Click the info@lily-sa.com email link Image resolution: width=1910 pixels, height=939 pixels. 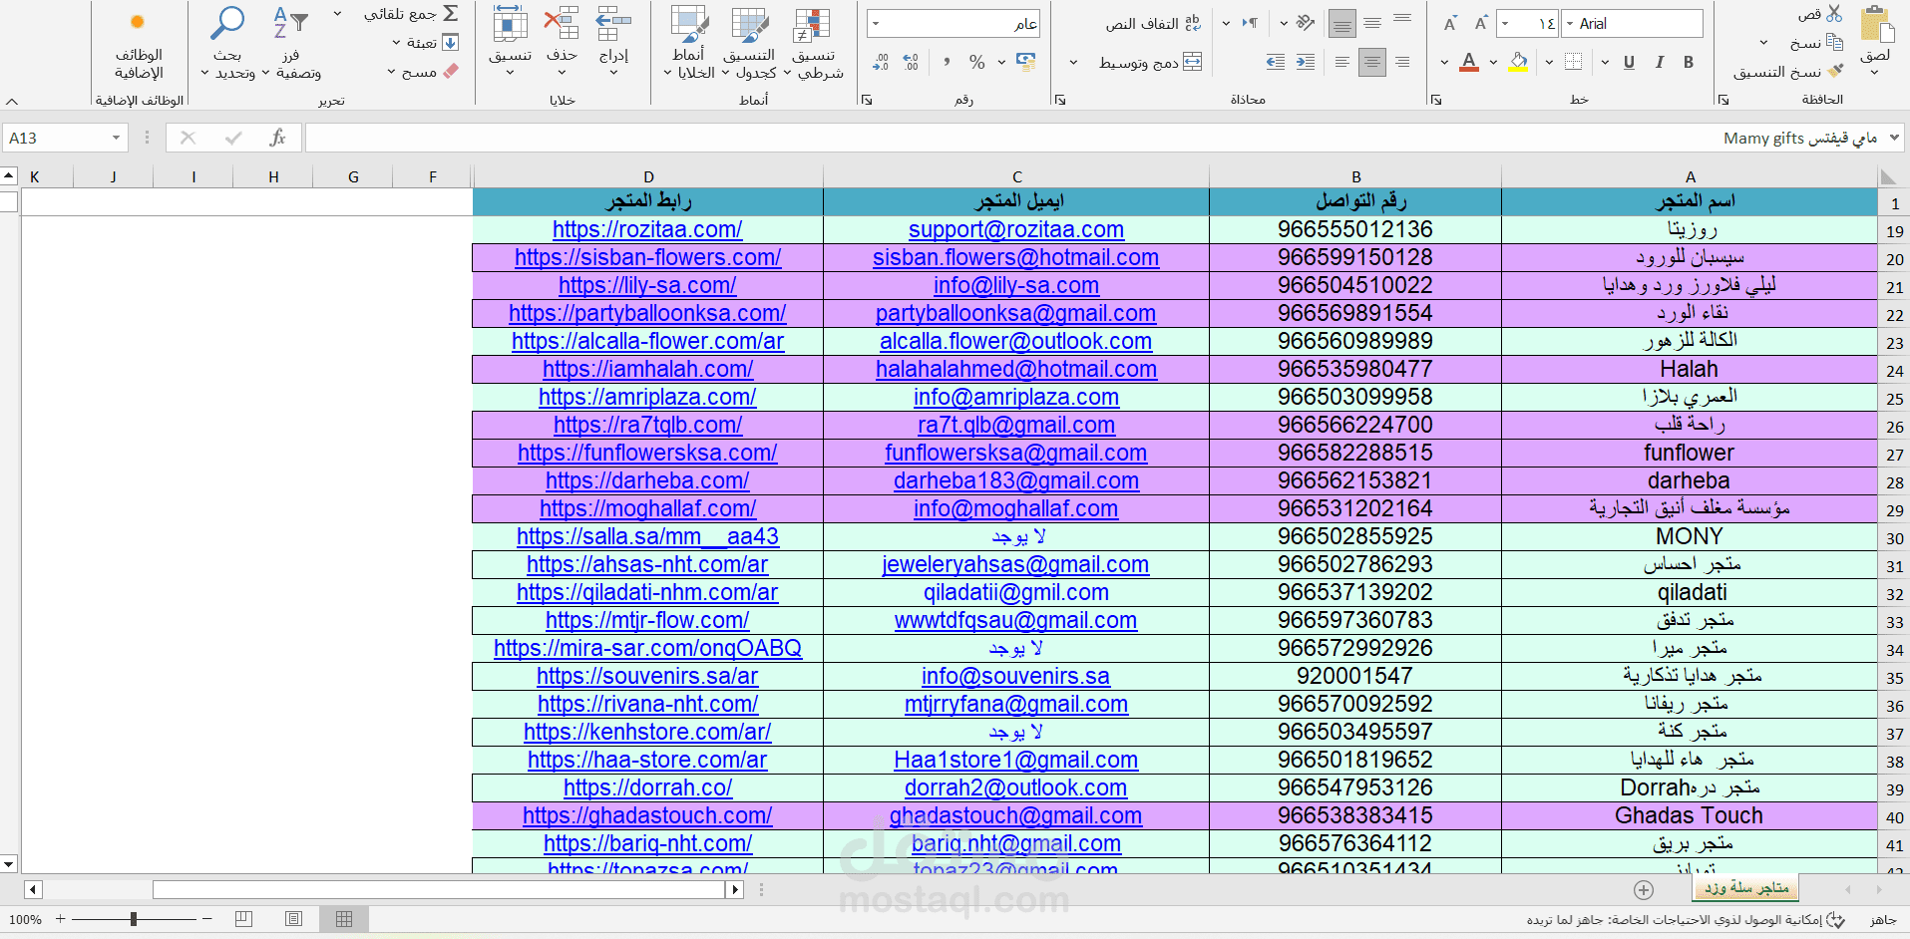point(1016,285)
